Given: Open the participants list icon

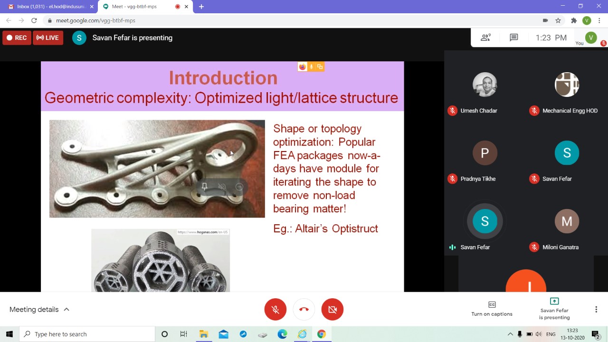Looking at the screenshot, I should click(x=485, y=38).
